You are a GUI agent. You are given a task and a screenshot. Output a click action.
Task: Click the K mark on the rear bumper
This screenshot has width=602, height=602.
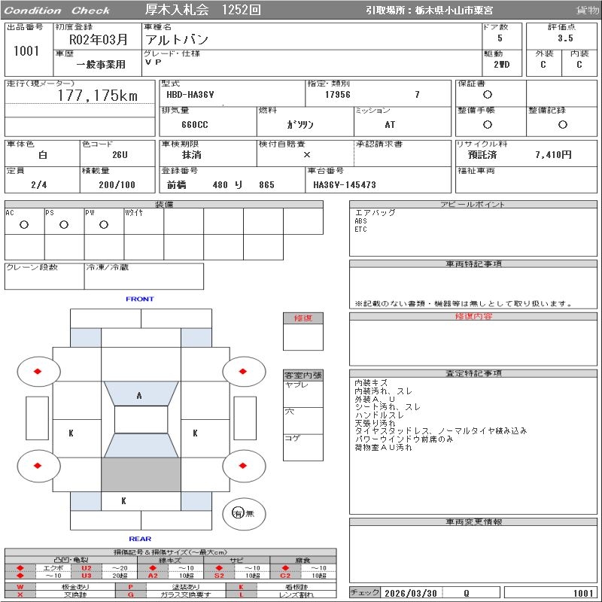123,500
